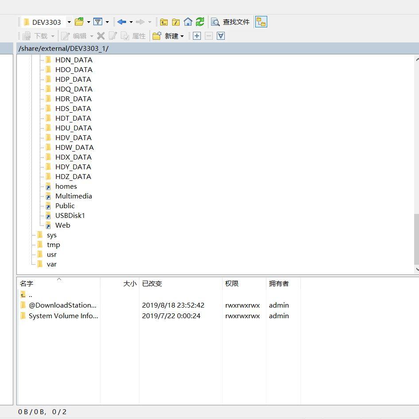
Task: Go to home directory icon
Action: (x=188, y=22)
